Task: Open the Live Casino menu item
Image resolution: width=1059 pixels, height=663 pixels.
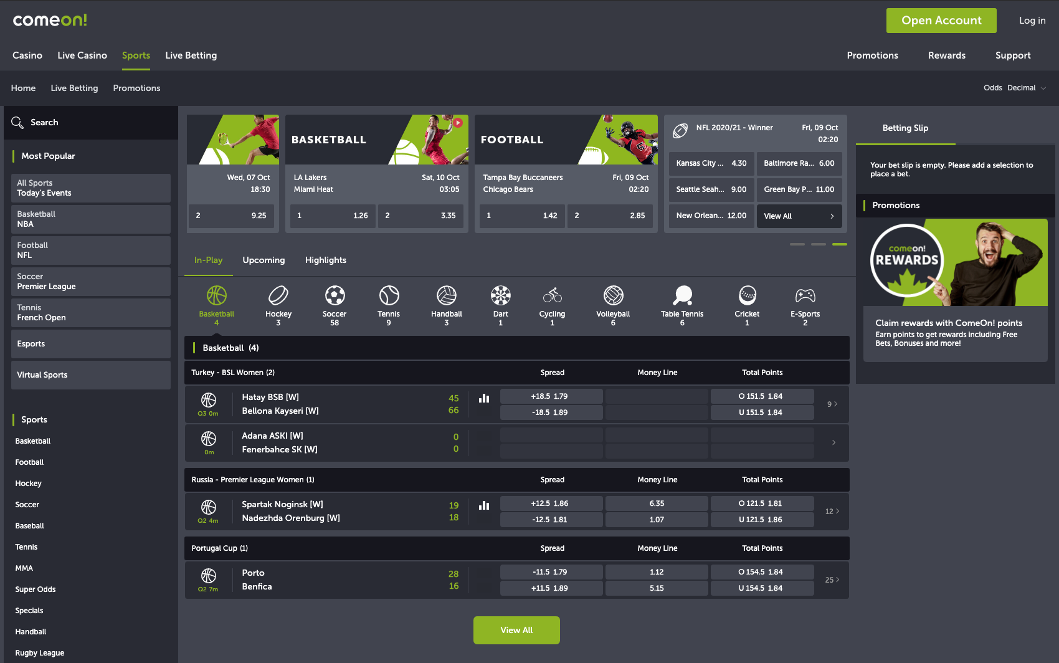Action: 82,55
